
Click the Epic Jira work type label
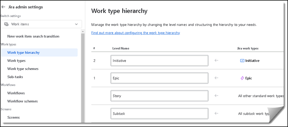point(249,78)
